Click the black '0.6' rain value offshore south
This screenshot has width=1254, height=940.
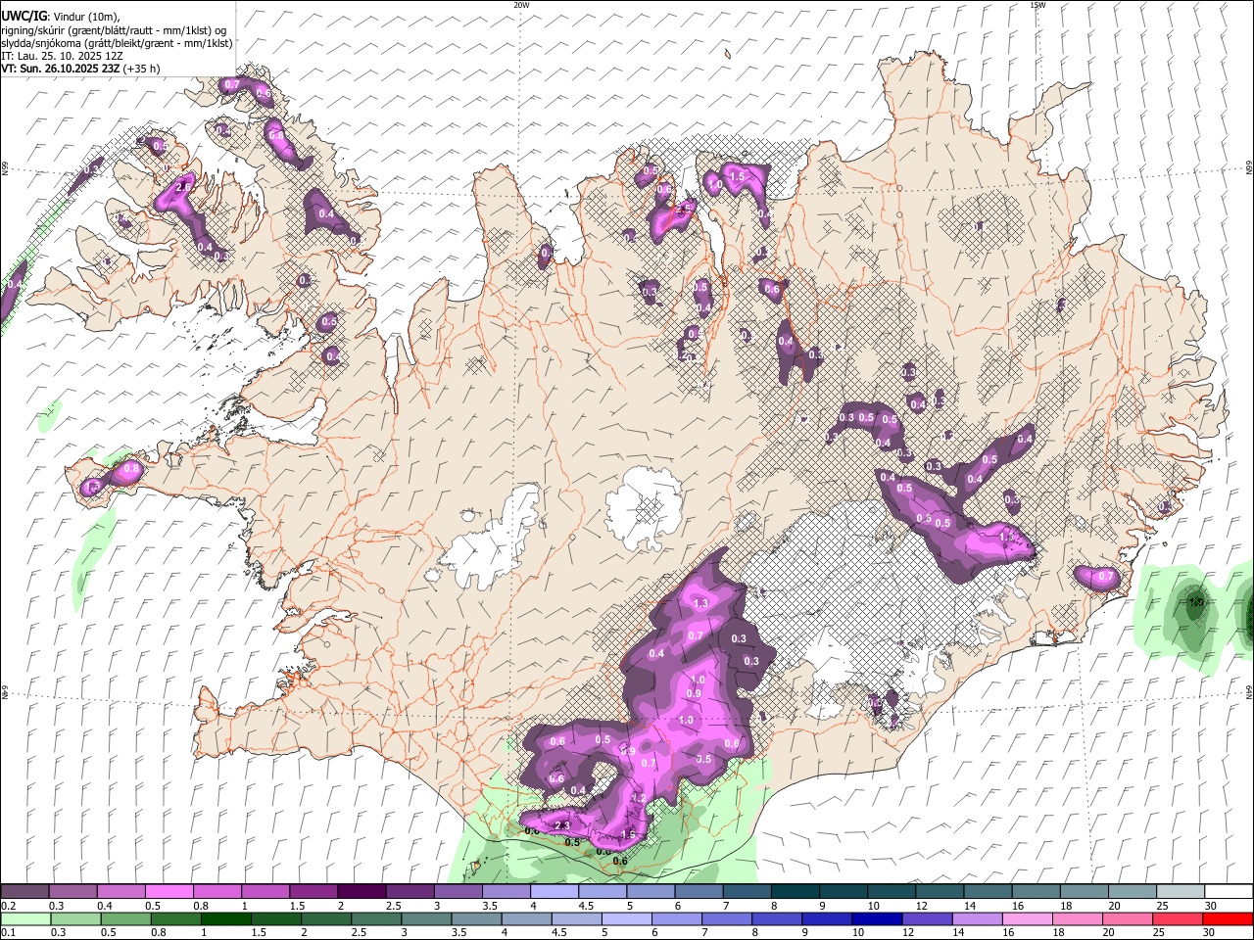620,862
